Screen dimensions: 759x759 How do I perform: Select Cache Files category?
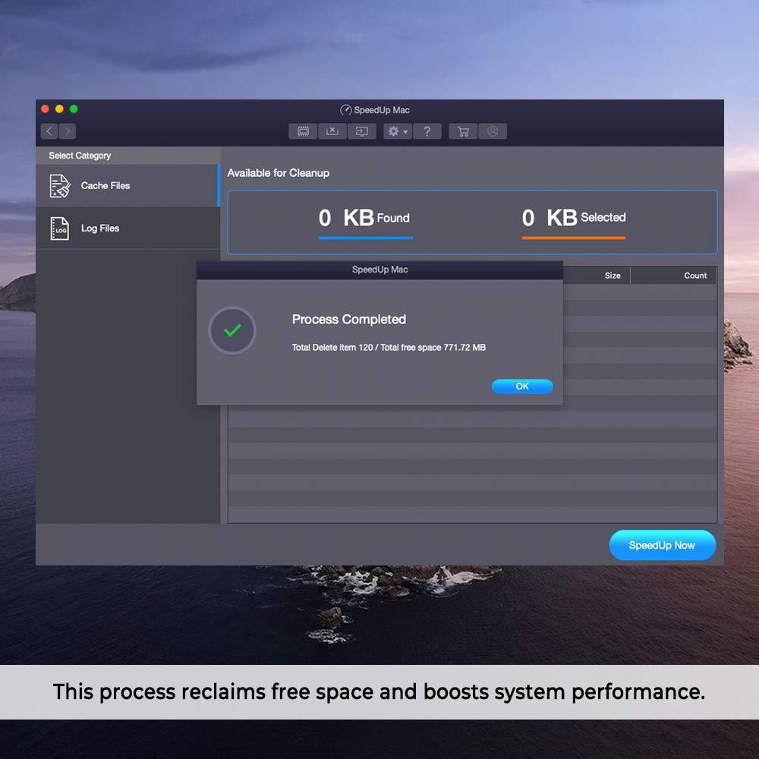point(128,186)
